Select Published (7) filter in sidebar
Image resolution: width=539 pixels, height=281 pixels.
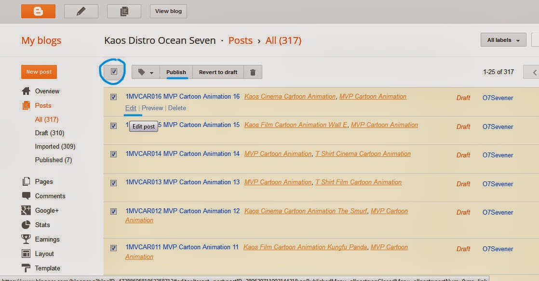point(53,160)
